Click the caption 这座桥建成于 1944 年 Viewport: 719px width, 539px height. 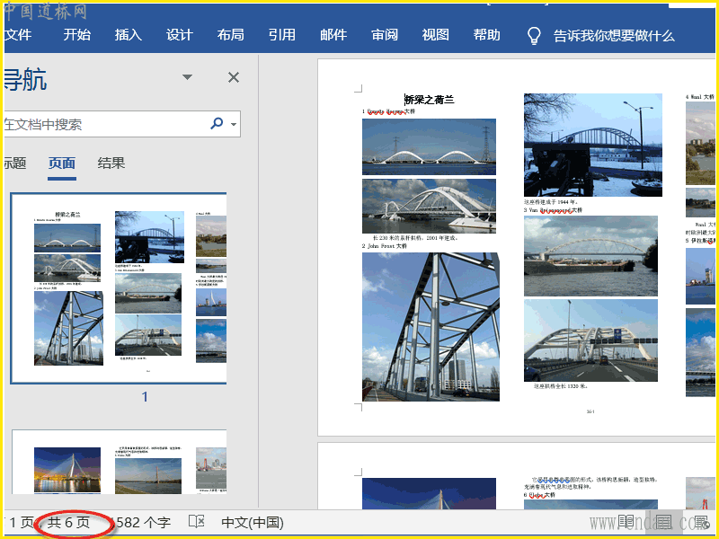click(x=552, y=201)
